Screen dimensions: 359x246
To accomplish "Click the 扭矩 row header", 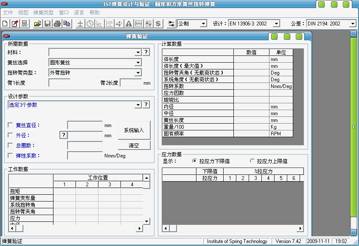I will click(31, 191).
